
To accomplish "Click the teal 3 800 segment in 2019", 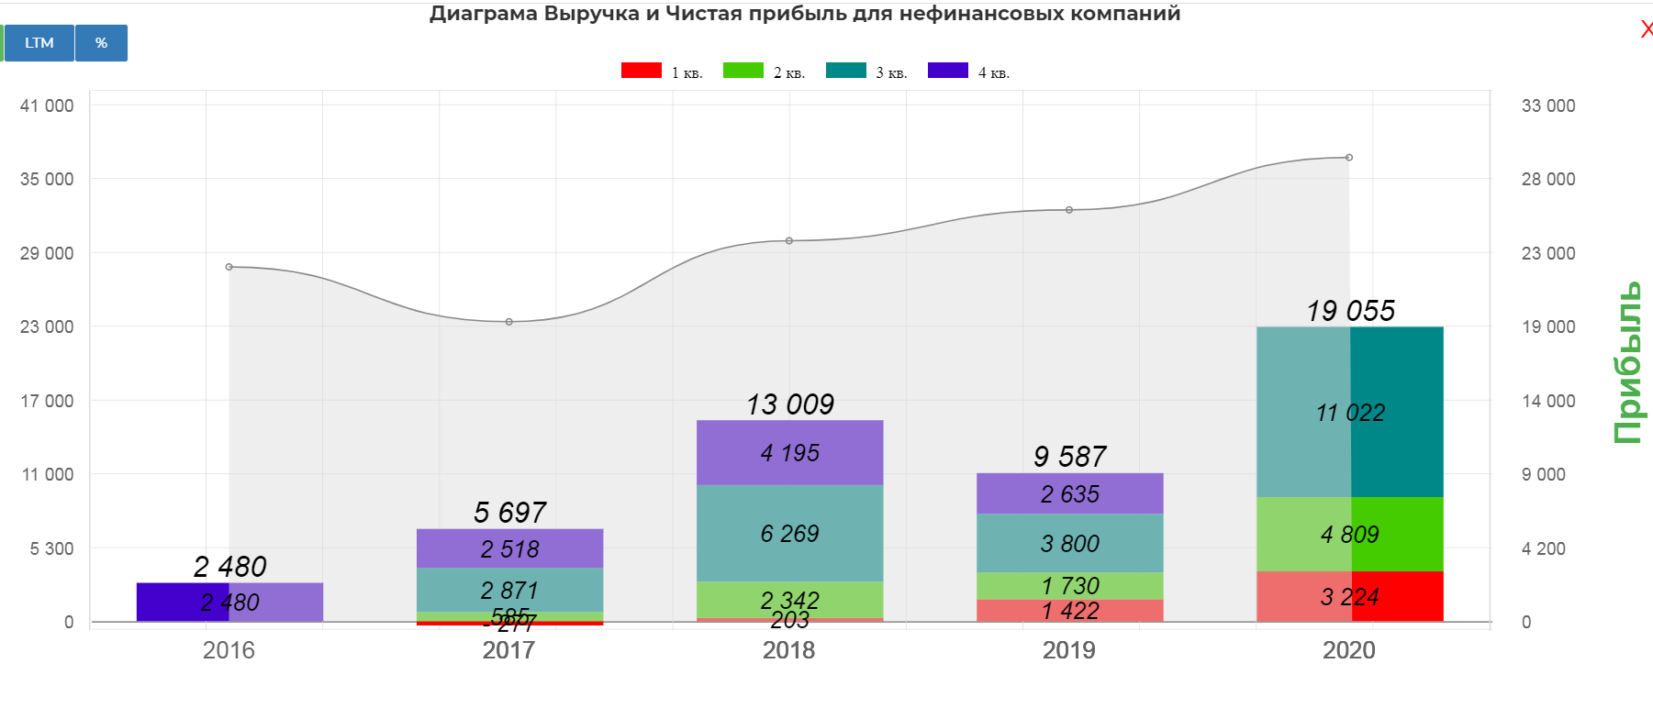I will [1069, 543].
